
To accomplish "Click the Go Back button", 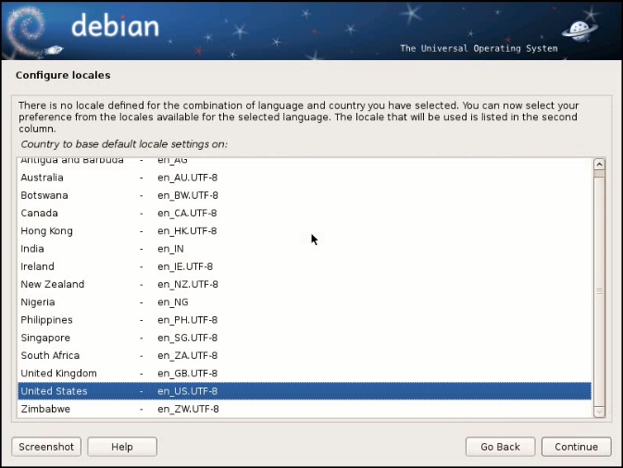I will pyautogui.click(x=500, y=447).
